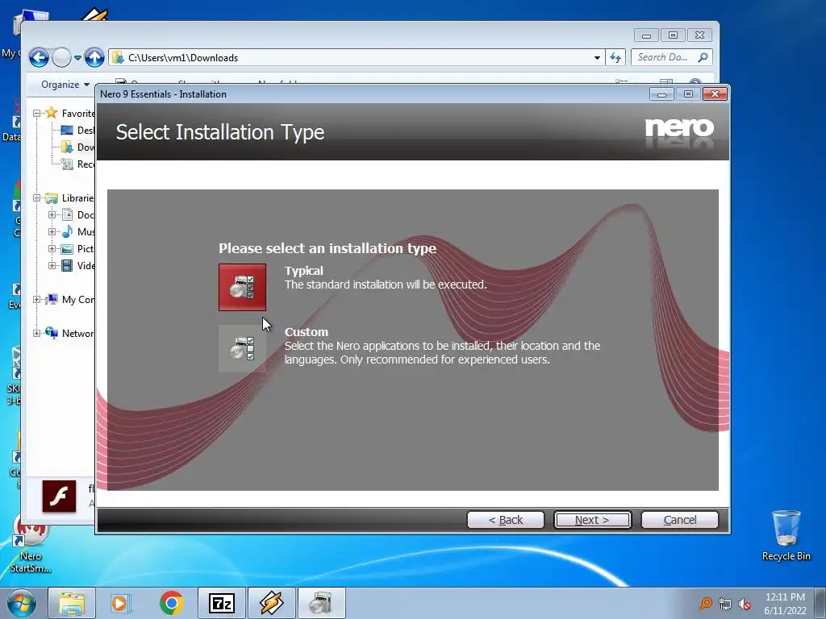Go back in Explorer window

click(39, 57)
